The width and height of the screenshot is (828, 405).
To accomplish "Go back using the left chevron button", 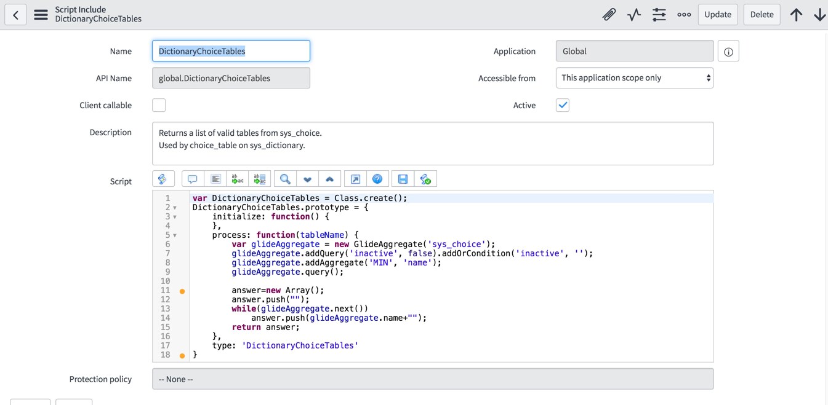I will [x=15, y=14].
